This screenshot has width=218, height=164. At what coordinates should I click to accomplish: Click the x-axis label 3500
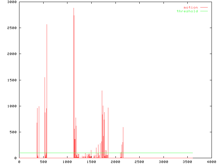187,162
